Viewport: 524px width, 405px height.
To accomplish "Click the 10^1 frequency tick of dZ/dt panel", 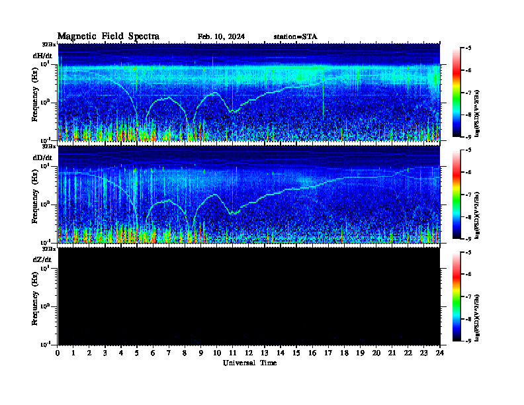I will pyautogui.click(x=46, y=268).
